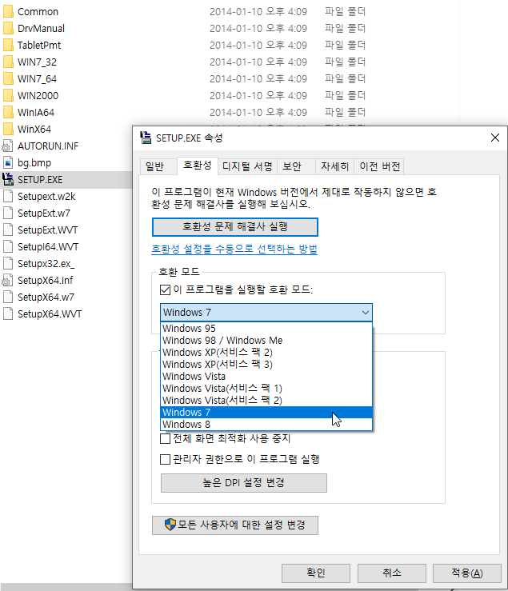The image size is (508, 591).
Task: Pick Windows XP(서비스 팩 3) option
Action: 266,365
